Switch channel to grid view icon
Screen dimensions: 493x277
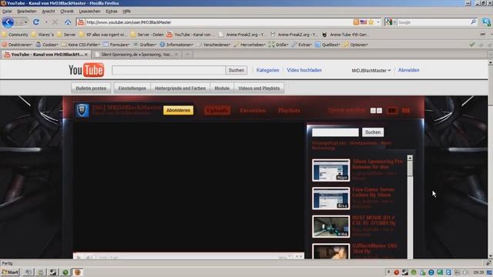tap(406, 111)
